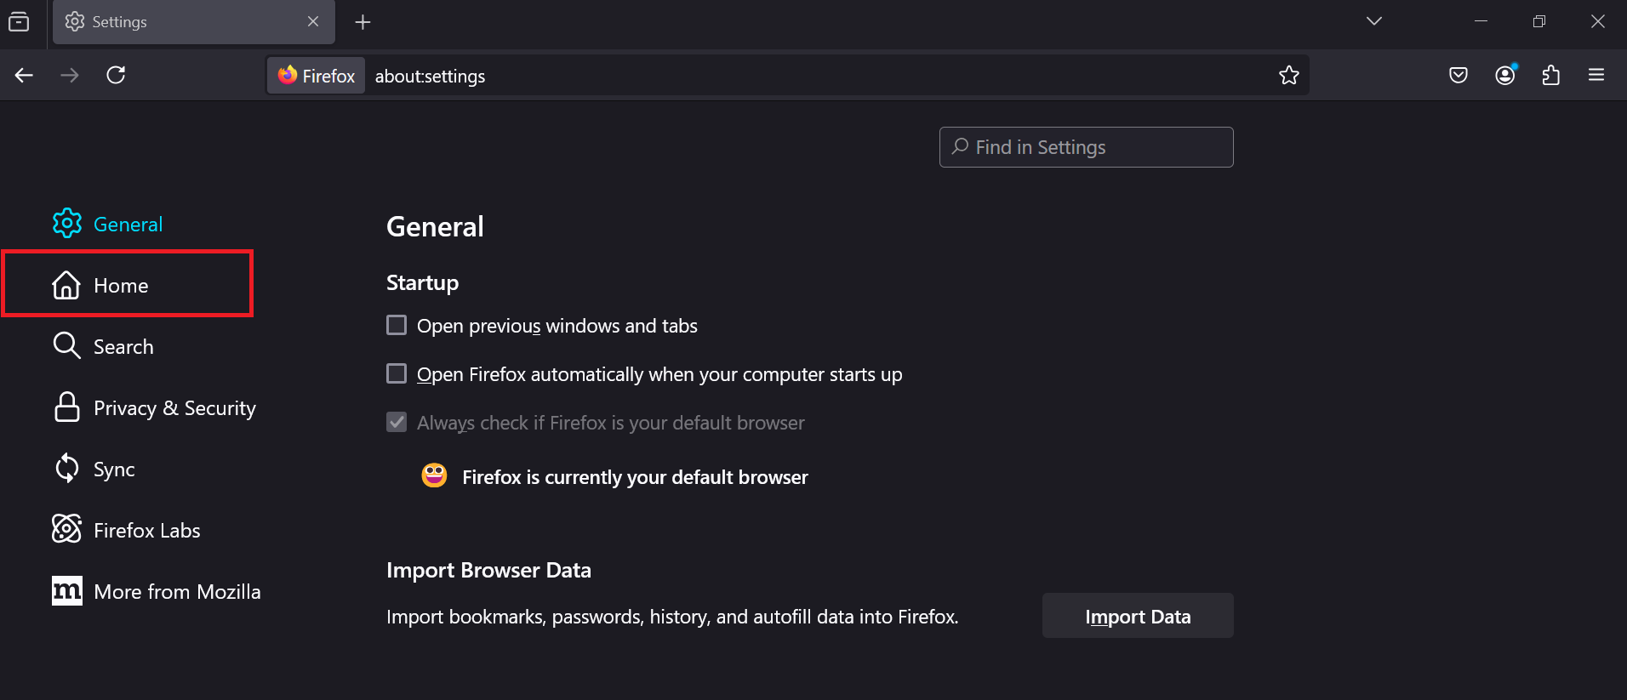The image size is (1627, 700).
Task: Enable Open previous windows and tabs
Action: tap(397, 326)
